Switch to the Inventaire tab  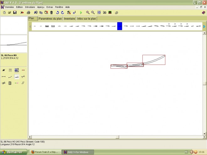point(69,19)
